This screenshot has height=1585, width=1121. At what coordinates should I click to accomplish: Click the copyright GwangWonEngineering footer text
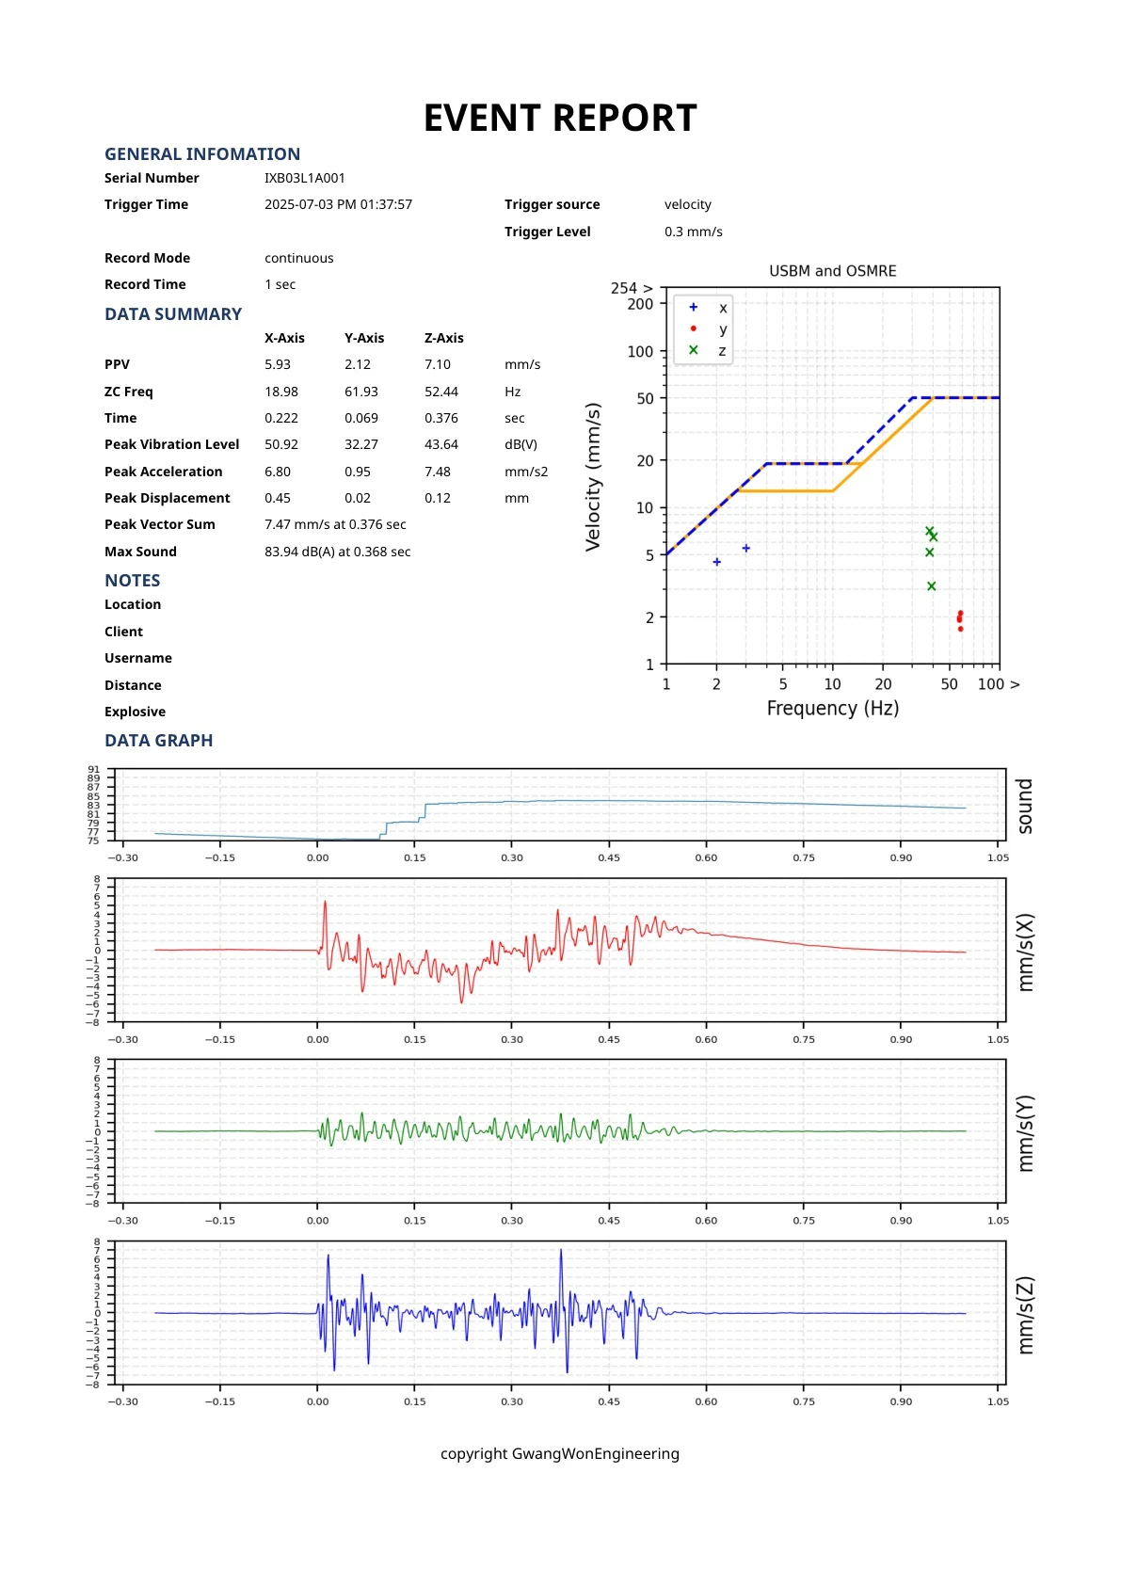[560, 1453]
